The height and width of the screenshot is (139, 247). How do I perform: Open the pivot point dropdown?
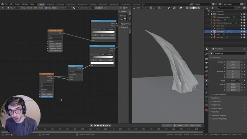[146, 8]
